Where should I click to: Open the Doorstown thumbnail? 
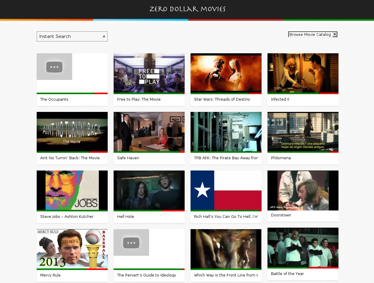(303, 190)
